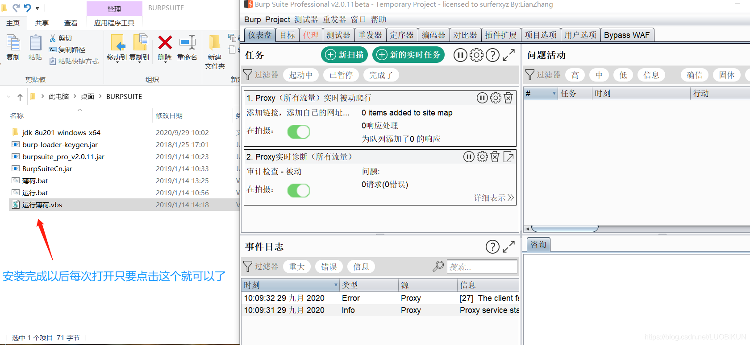
Task: Select file 运行薄荷.vbs in Explorer
Action: [42, 205]
